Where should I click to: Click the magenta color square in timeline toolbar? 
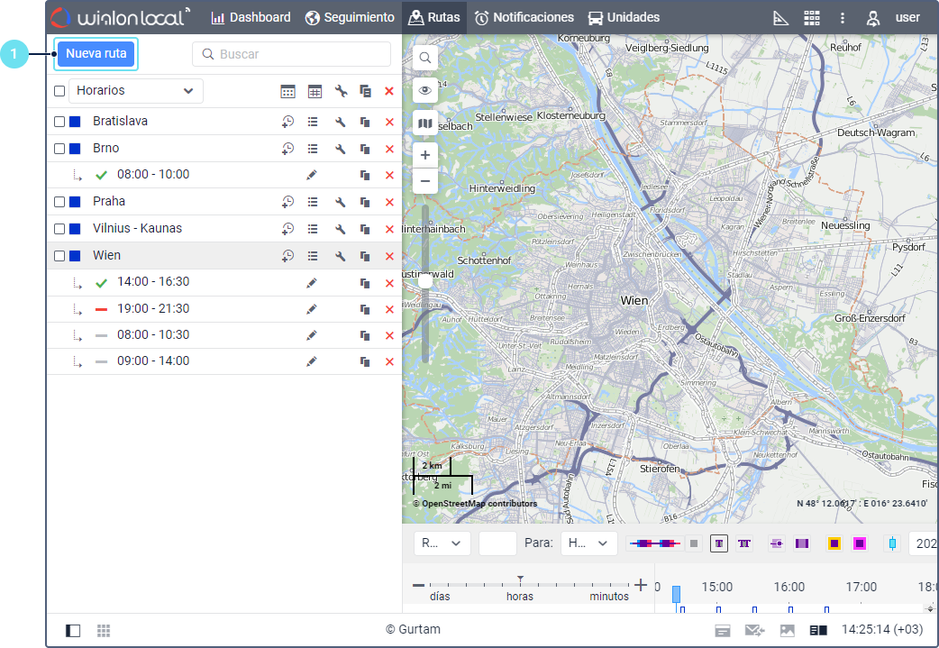tap(860, 543)
